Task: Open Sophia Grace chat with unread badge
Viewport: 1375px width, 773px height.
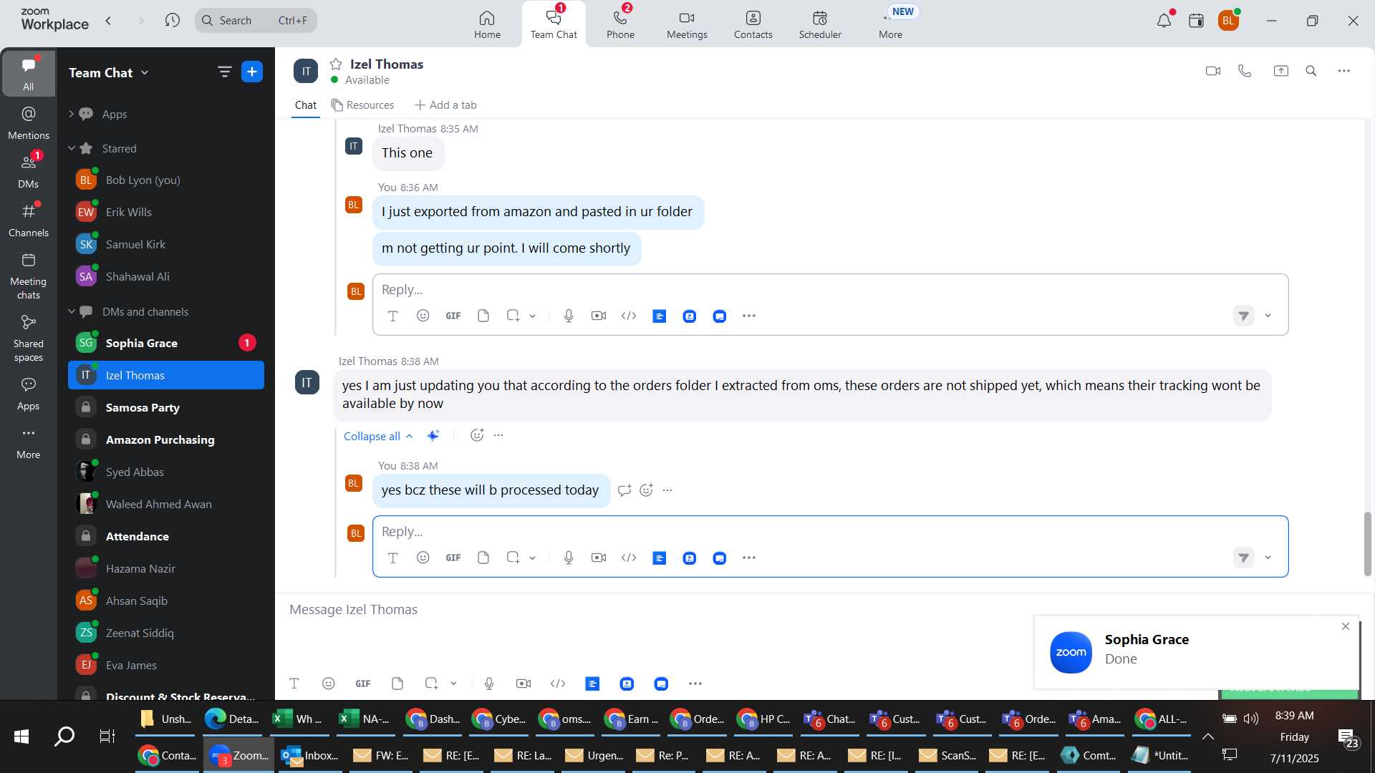Action: click(x=166, y=343)
